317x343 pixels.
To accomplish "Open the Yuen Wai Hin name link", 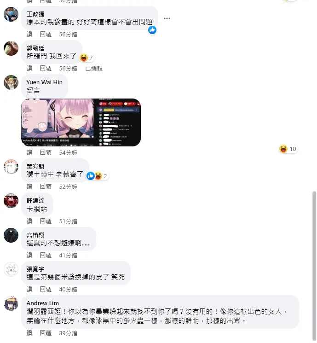I will pyautogui.click(x=44, y=82).
